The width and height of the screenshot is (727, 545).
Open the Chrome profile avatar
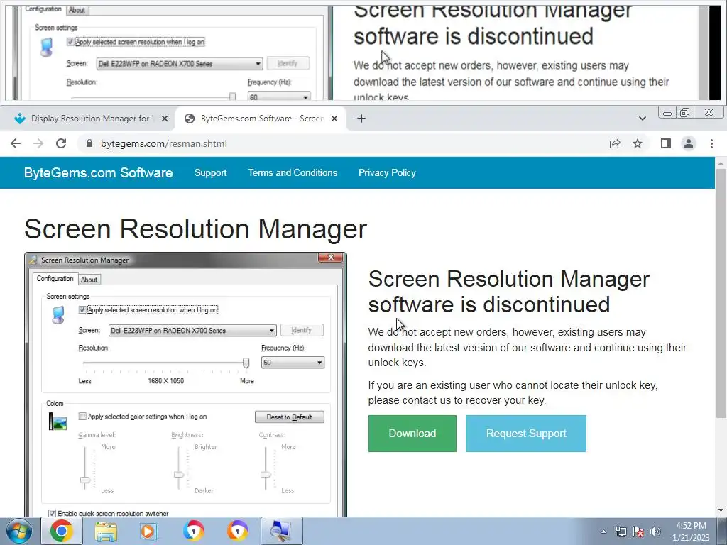point(689,143)
